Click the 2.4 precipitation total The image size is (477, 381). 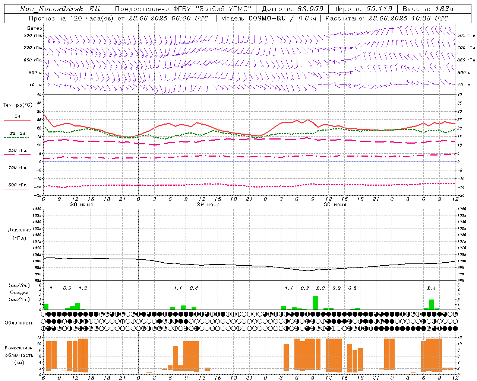(x=432, y=288)
